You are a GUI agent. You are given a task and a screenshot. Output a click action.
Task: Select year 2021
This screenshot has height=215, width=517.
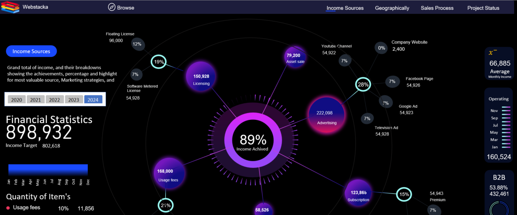(x=35, y=100)
